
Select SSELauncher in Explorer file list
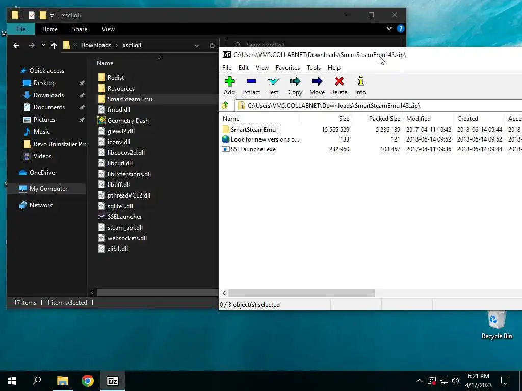[x=124, y=217]
